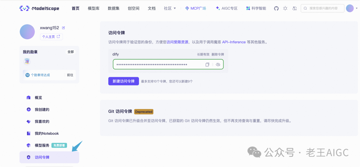
Task: Click the 我喜欢的 diamond icon
Action: tap(28, 121)
